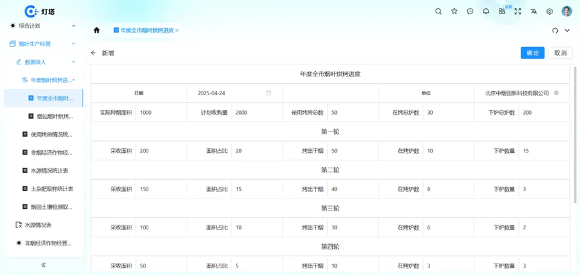The image size is (580, 275).
Task: Open the calendar icon in date field
Action: pyautogui.click(x=269, y=93)
